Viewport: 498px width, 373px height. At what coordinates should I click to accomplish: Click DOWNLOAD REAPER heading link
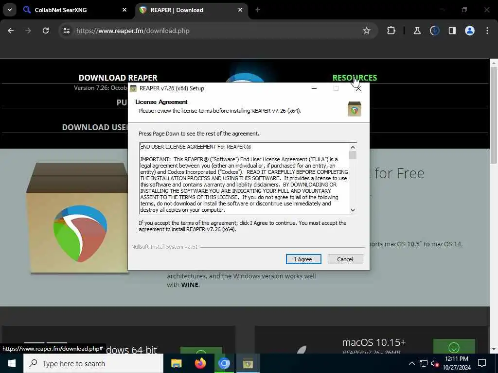pos(118,78)
